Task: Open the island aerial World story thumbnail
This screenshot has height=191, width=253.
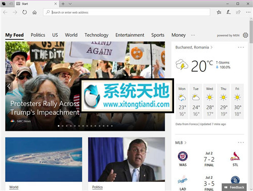Action: coord(44,160)
